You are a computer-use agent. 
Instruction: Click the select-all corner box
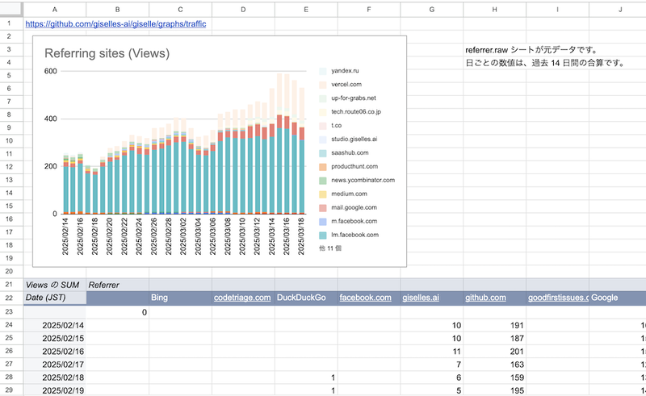pyautogui.click(x=11, y=10)
